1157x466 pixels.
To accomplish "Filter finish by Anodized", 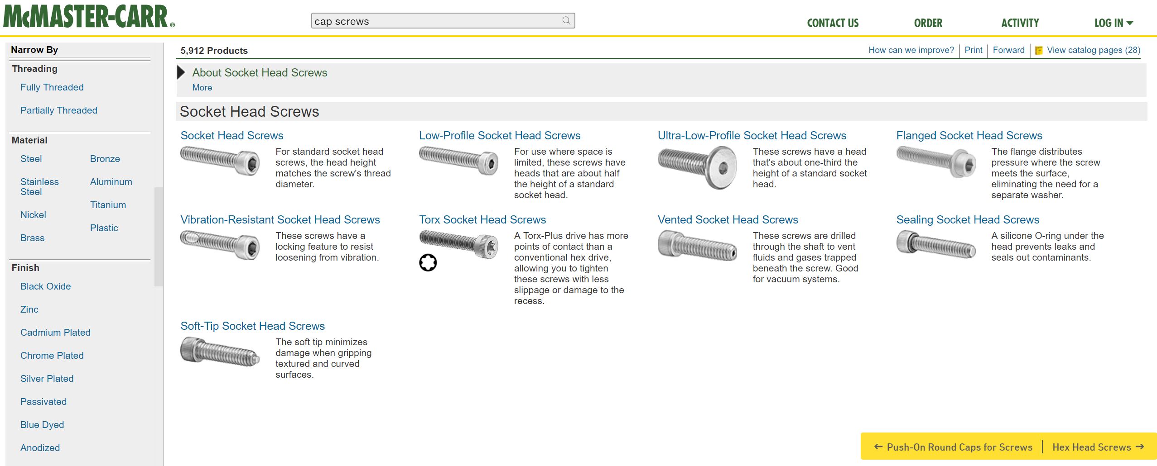I will pos(40,448).
